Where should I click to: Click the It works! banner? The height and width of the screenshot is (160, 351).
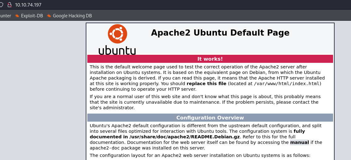coord(210,59)
